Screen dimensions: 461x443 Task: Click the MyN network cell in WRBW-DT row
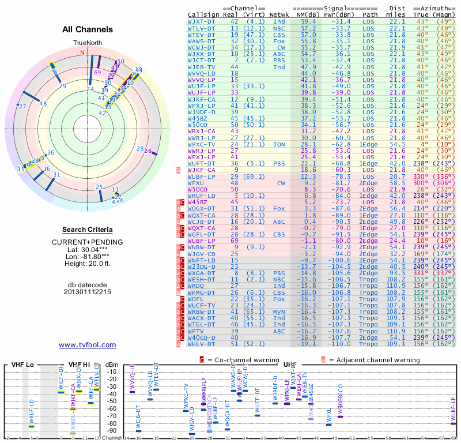(x=279, y=311)
